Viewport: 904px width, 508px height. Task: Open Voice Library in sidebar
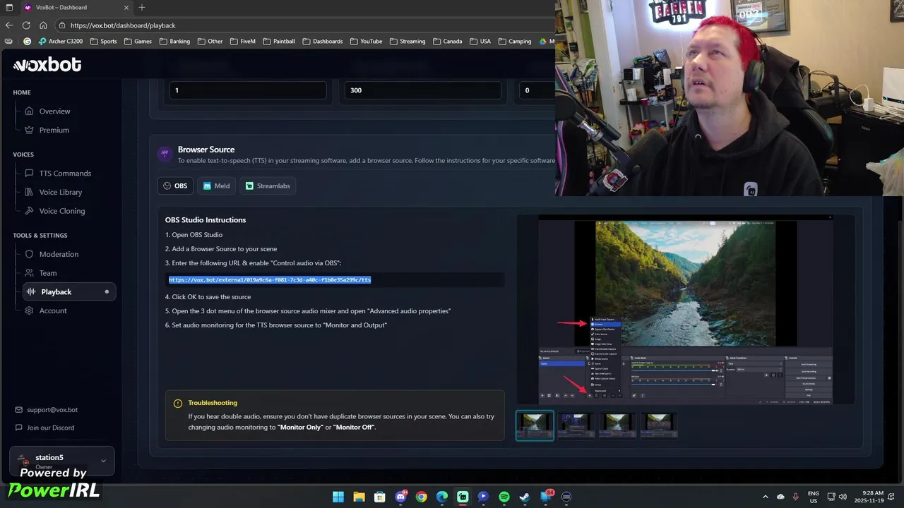tap(60, 192)
